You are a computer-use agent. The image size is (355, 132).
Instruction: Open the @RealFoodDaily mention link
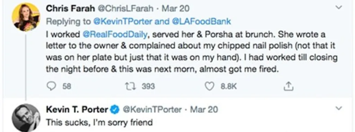[115, 35]
